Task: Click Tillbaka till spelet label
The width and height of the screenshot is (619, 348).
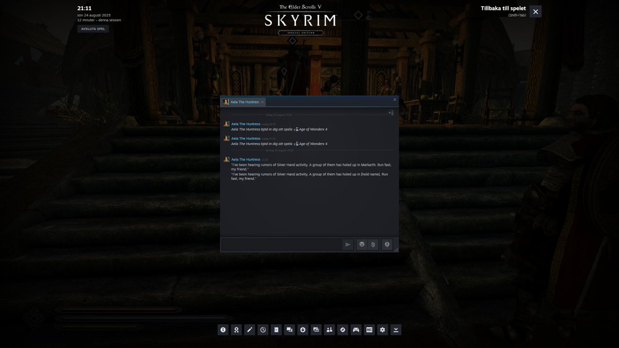Action: [503, 8]
